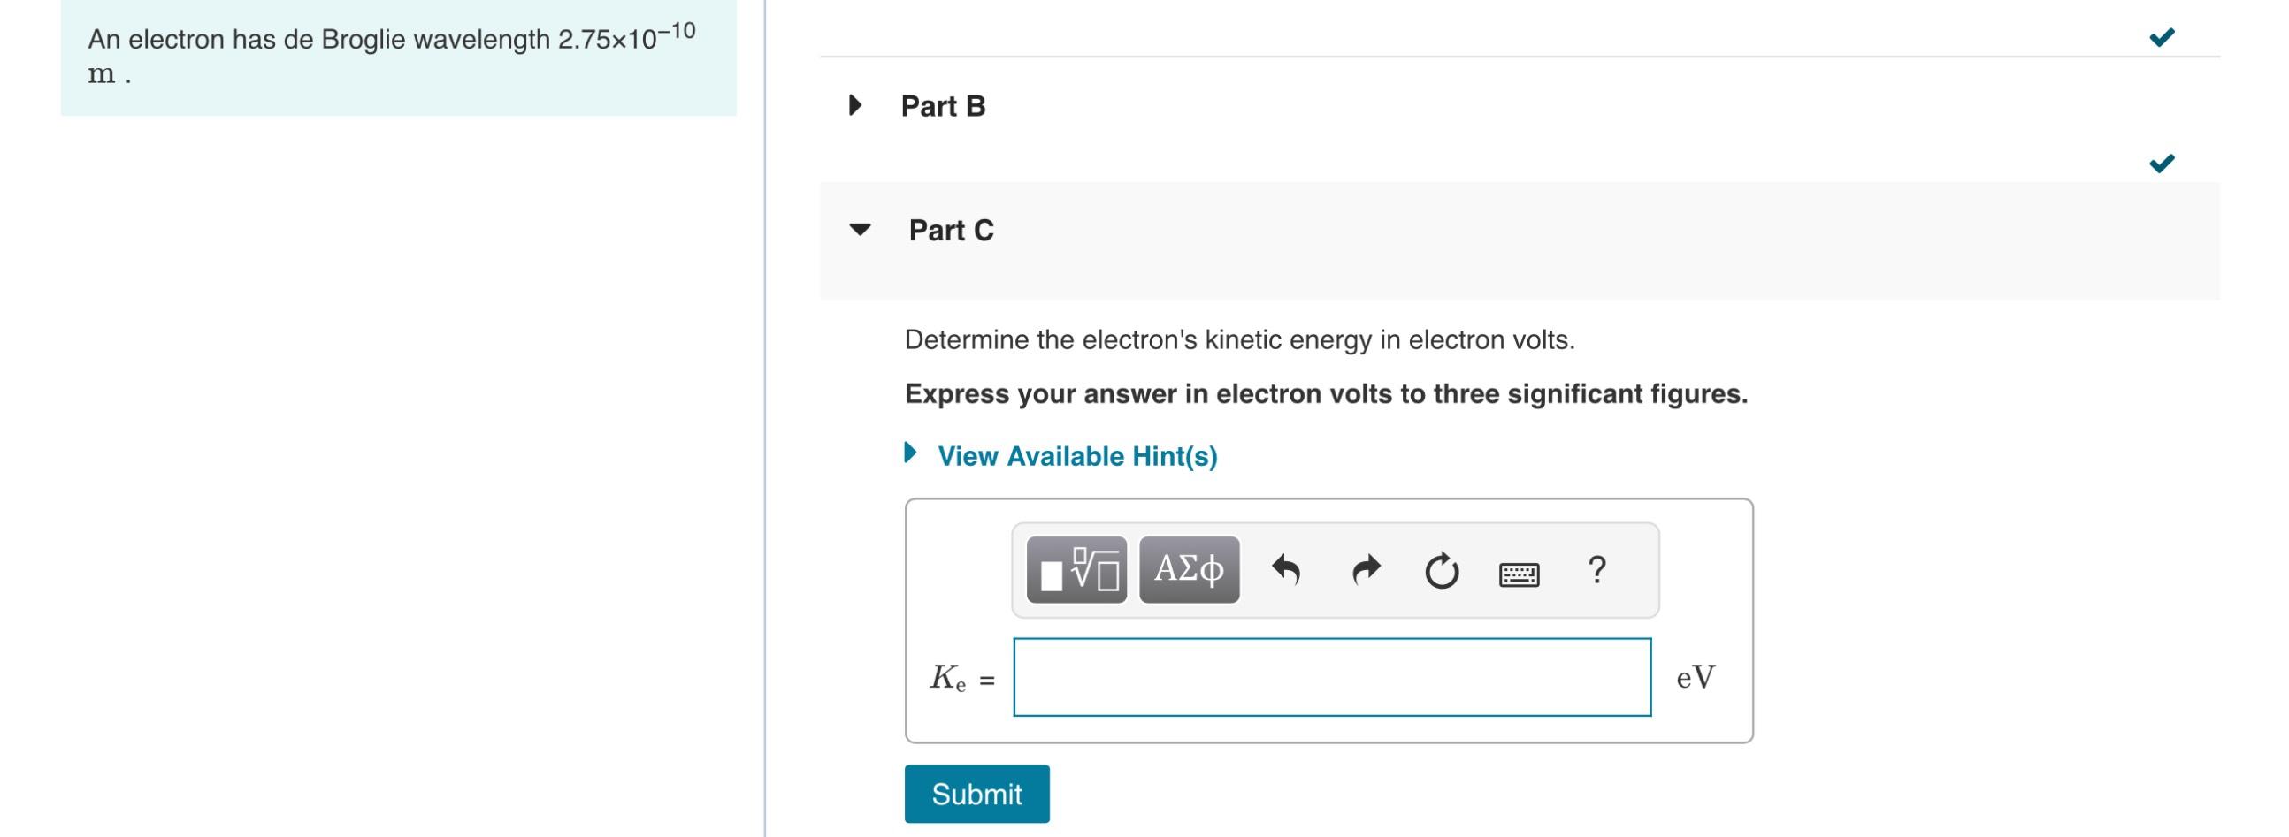Click the eV unit label
The image size is (2289, 837).
coord(1693,679)
